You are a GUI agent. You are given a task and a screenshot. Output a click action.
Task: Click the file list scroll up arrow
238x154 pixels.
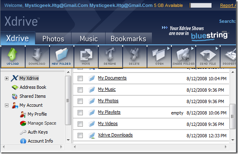pyautogui.click(x=233, y=72)
